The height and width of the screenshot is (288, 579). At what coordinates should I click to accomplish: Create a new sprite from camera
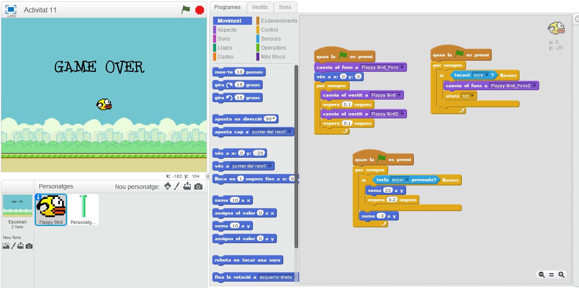198,186
